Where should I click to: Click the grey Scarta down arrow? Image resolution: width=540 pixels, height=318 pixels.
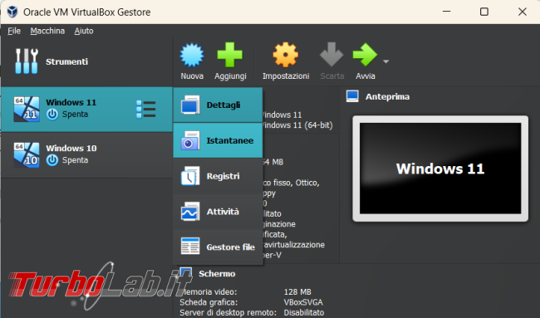(331, 54)
